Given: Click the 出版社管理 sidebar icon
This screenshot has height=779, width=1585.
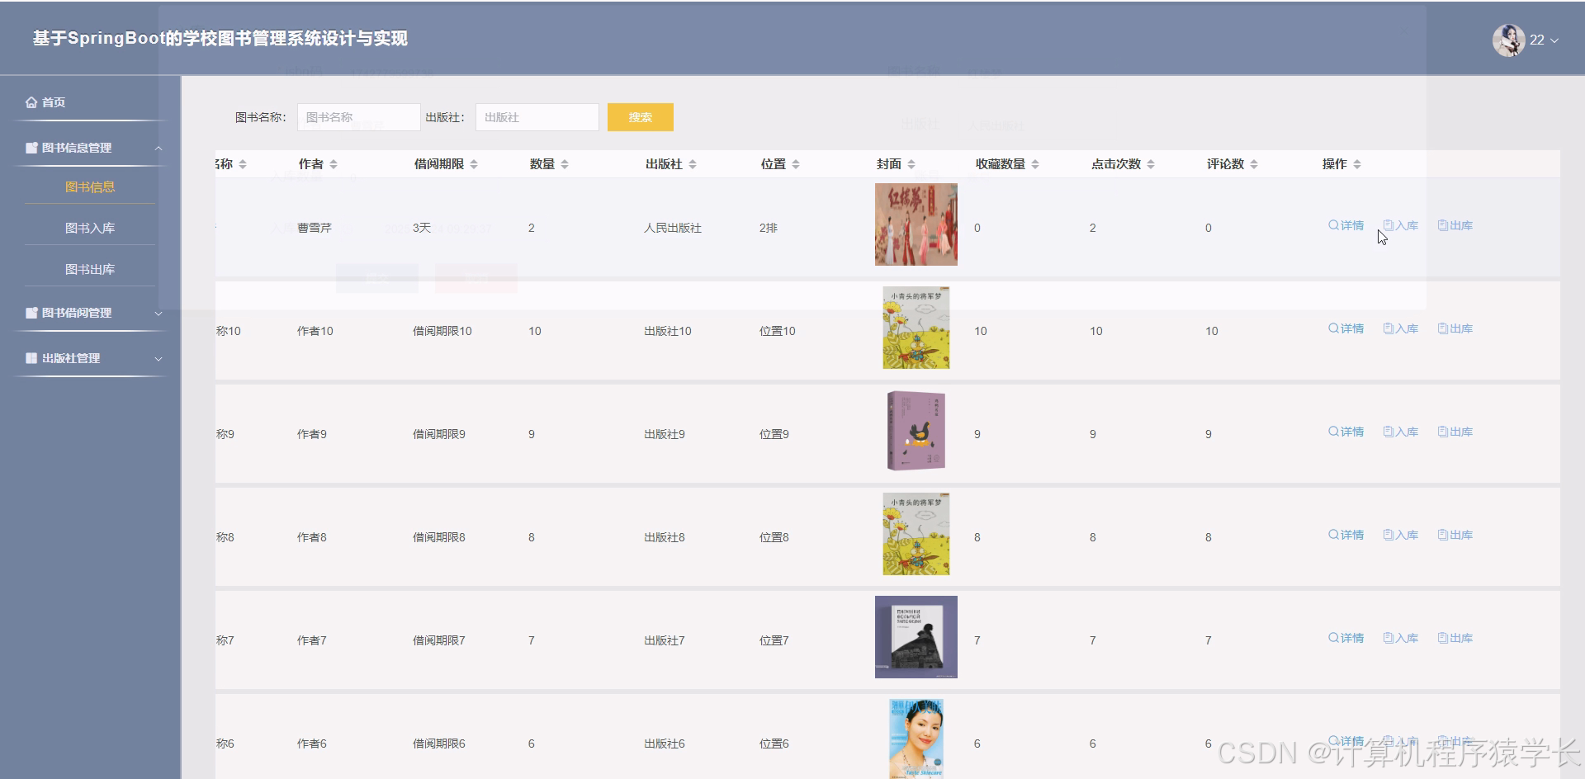Looking at the screenshot, I should 29,357.
